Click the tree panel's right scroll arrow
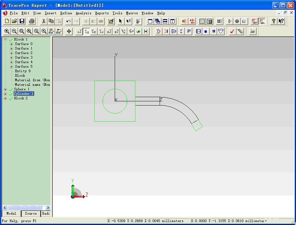This screenshot has width=296, height=225. (x=48, y=208)
